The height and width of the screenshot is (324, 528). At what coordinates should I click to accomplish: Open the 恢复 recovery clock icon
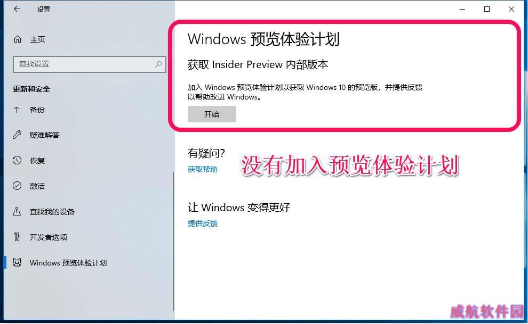(17, 161)
